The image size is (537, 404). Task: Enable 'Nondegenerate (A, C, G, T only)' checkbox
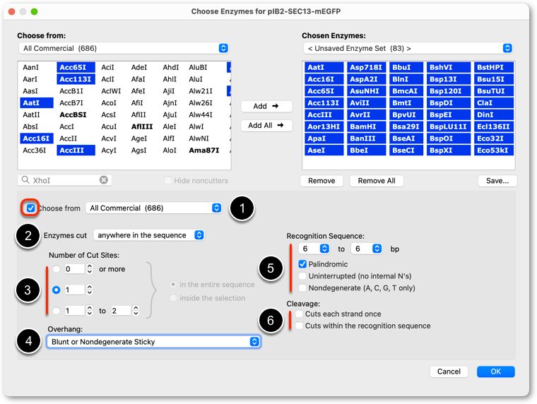(302, 288)
